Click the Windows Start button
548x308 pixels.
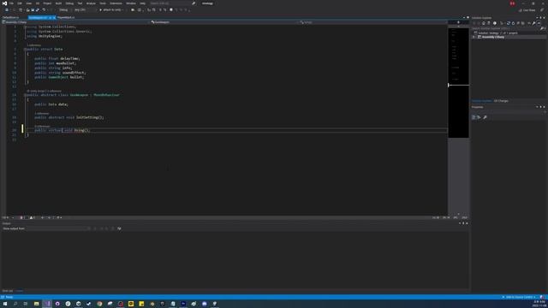5,304
